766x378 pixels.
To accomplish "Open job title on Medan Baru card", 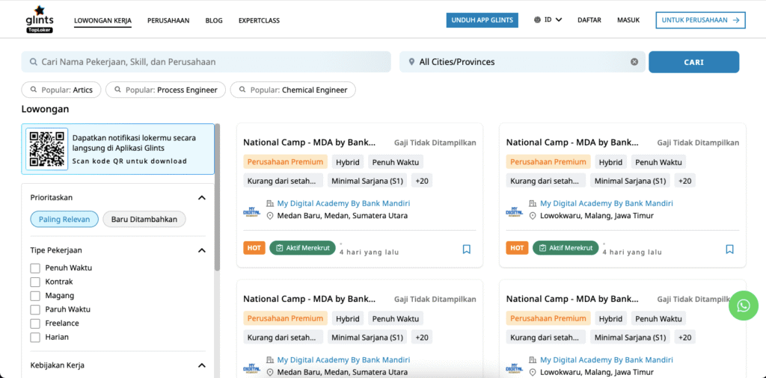I will click(x=310, y=143).
